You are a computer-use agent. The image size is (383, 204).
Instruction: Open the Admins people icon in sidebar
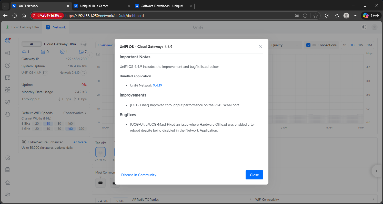pos(8,195)
